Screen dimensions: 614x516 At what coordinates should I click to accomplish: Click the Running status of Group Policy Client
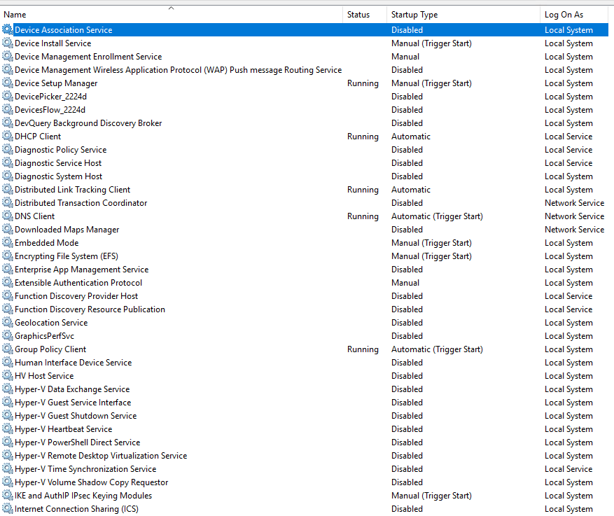pyautogui.click(x=363, y=349)
